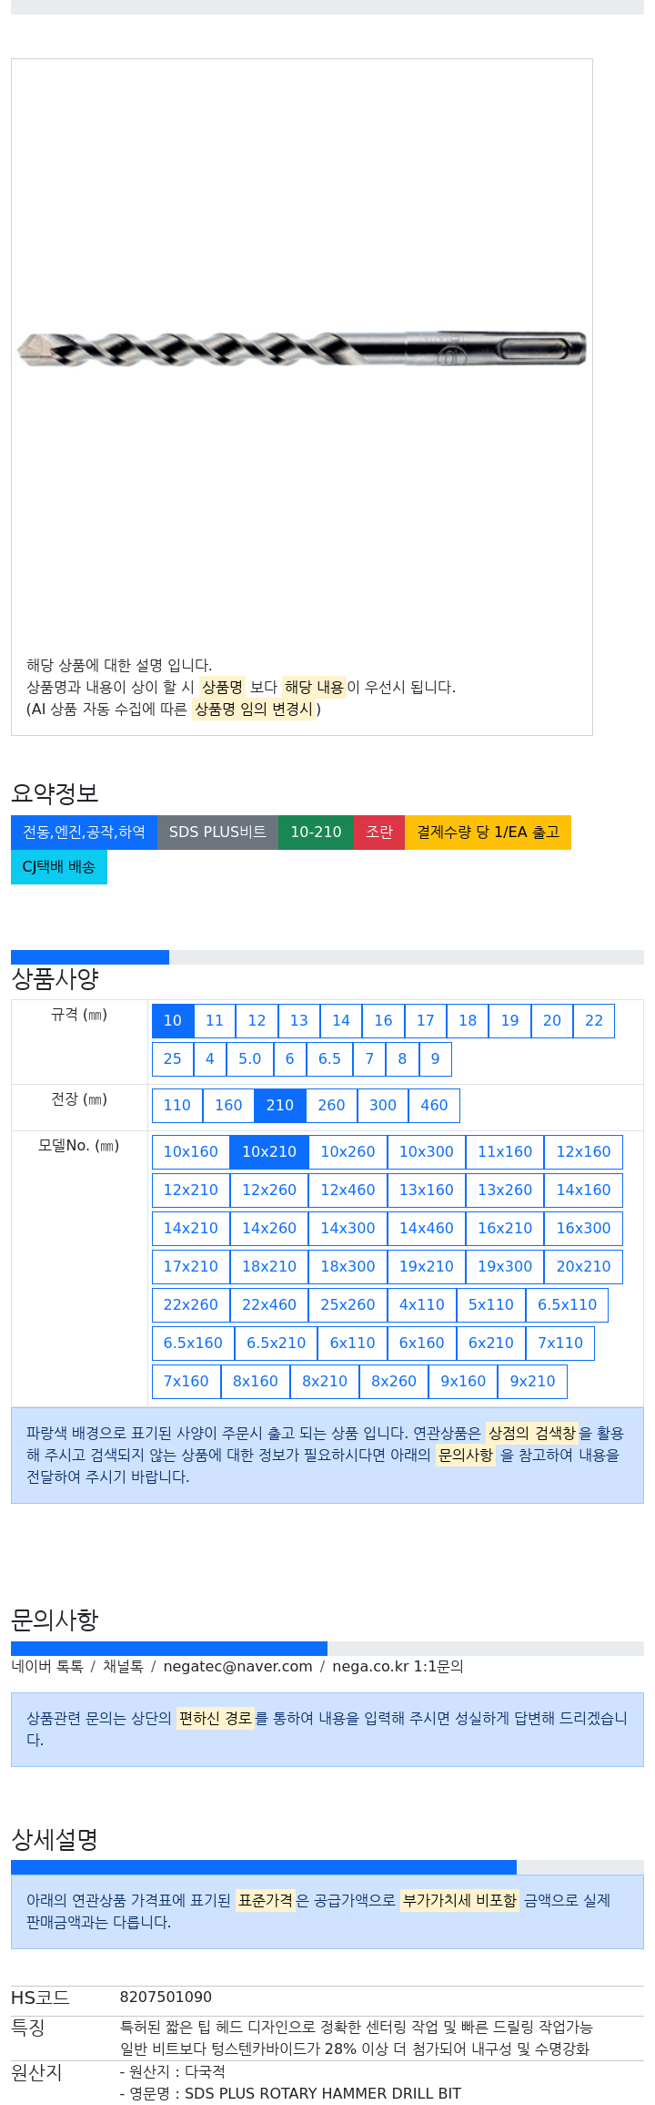The image size is (655, 2105).
Task: Select model 10x160
Action: click(x=191, y=1152)
